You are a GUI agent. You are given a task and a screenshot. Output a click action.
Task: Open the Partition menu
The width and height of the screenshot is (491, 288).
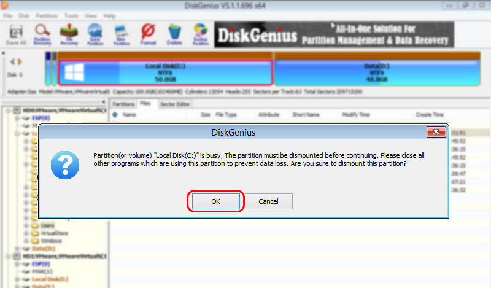pyautogui.click(x=47, y=16)
